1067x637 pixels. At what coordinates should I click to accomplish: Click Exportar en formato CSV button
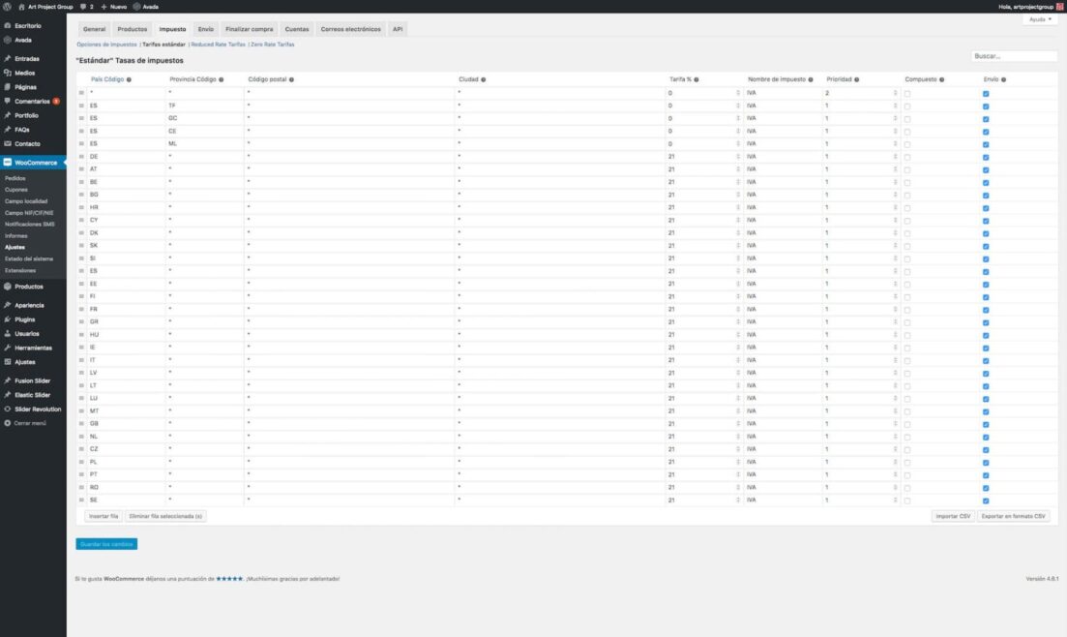point(1013,516)
